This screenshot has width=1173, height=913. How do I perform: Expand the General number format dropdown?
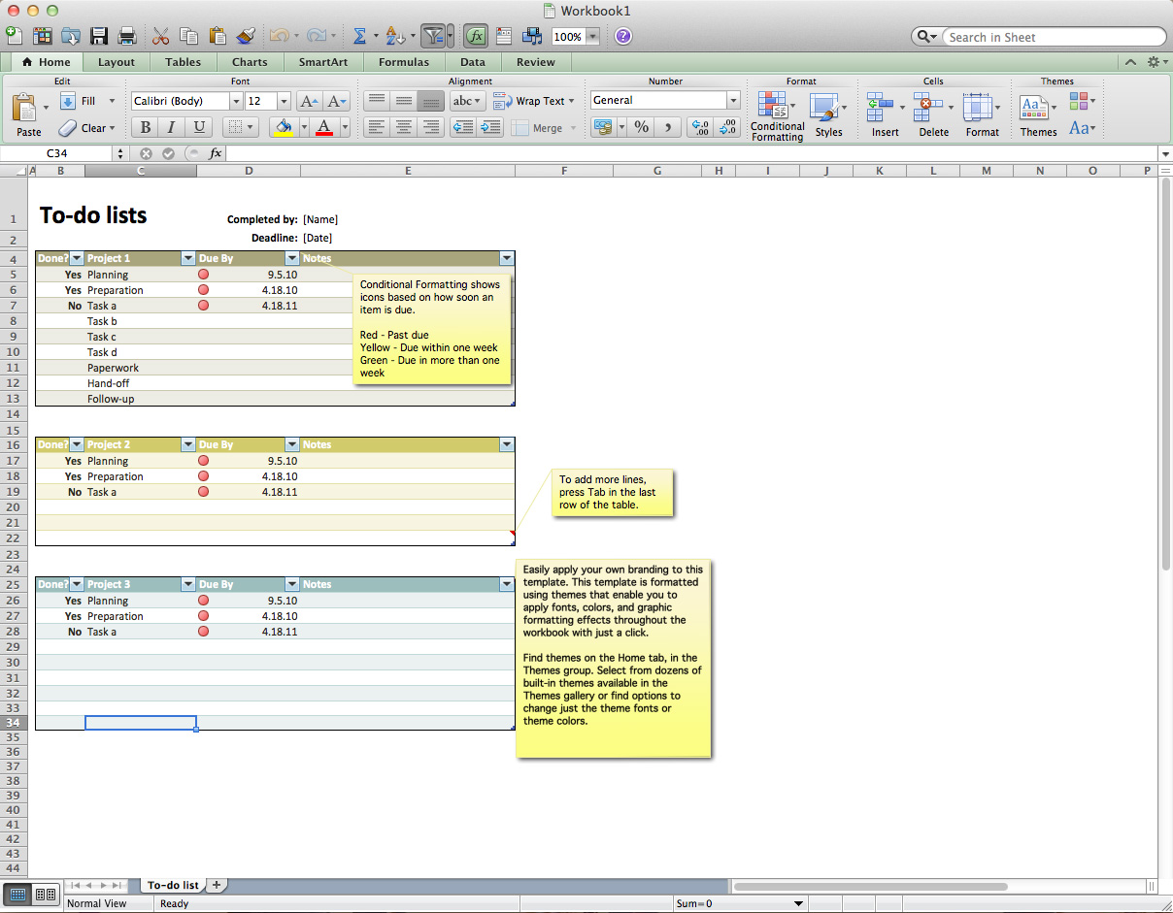(732, 100)
